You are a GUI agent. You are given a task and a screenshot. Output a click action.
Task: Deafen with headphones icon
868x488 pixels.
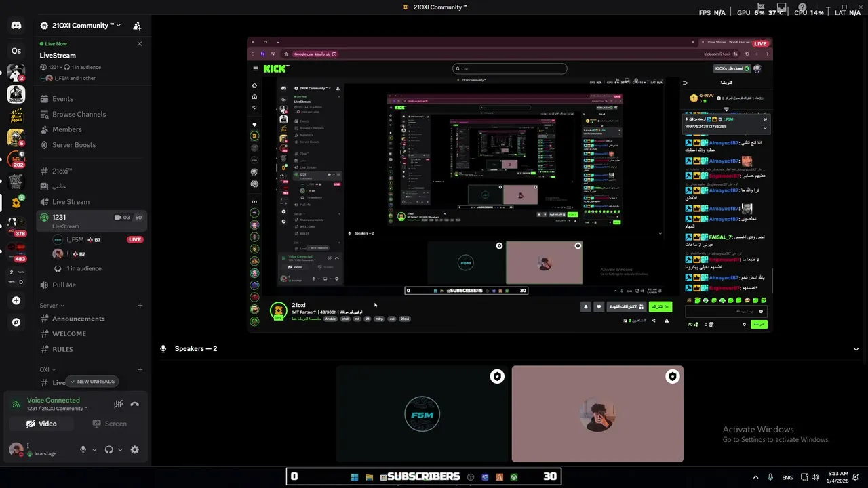tap(109, 449)
